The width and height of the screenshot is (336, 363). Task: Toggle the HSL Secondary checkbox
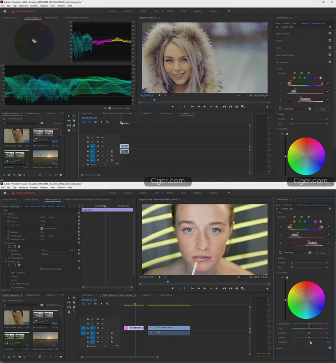[330, 62]
